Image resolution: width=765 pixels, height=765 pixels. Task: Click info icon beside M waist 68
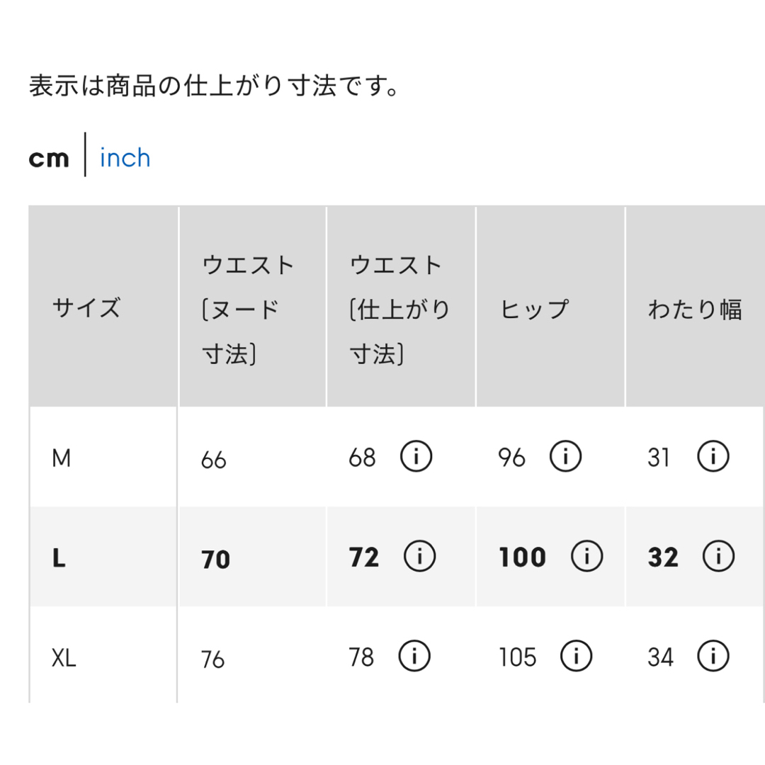tap(416, 456)
